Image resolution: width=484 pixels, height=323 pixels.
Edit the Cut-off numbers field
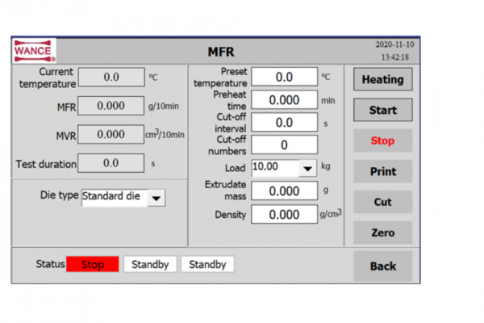(x=284, y=145)
